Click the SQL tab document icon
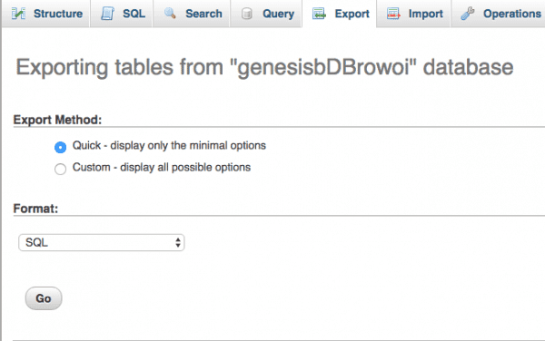This screenshot has height=341, width=545. (107, 14)
